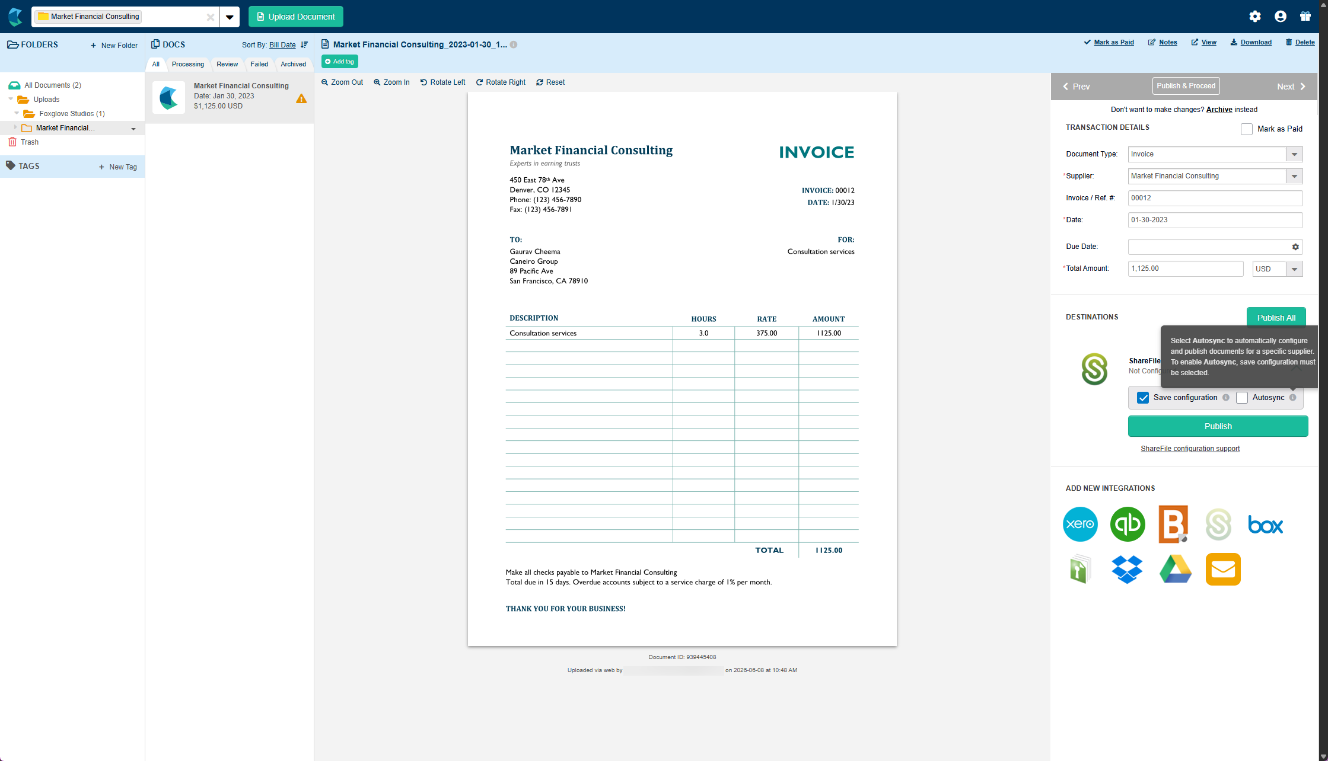The image size is (1328, 761).
Task: Switch to the Archived tab
Action: tap(294, 64)
